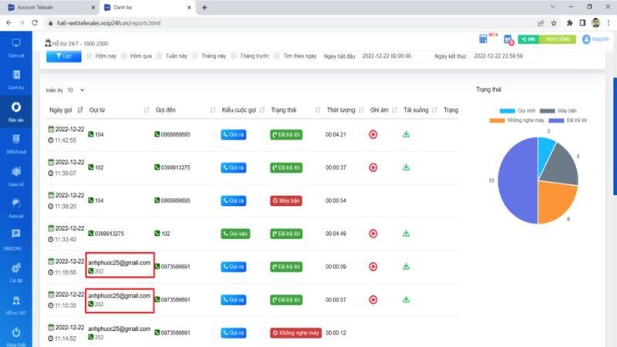This screenshot has width=617, height=347.
Task: Download recording of the 11:42:55 call
Action: pyautogui.click(x=406, y=134)
